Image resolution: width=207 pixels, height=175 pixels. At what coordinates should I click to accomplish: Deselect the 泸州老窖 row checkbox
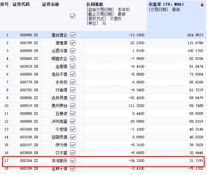72,121
